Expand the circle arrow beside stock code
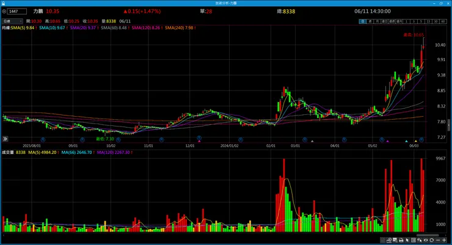Image resolution: width=452 pixels, height=245 pixels. [x=4, y=12]
